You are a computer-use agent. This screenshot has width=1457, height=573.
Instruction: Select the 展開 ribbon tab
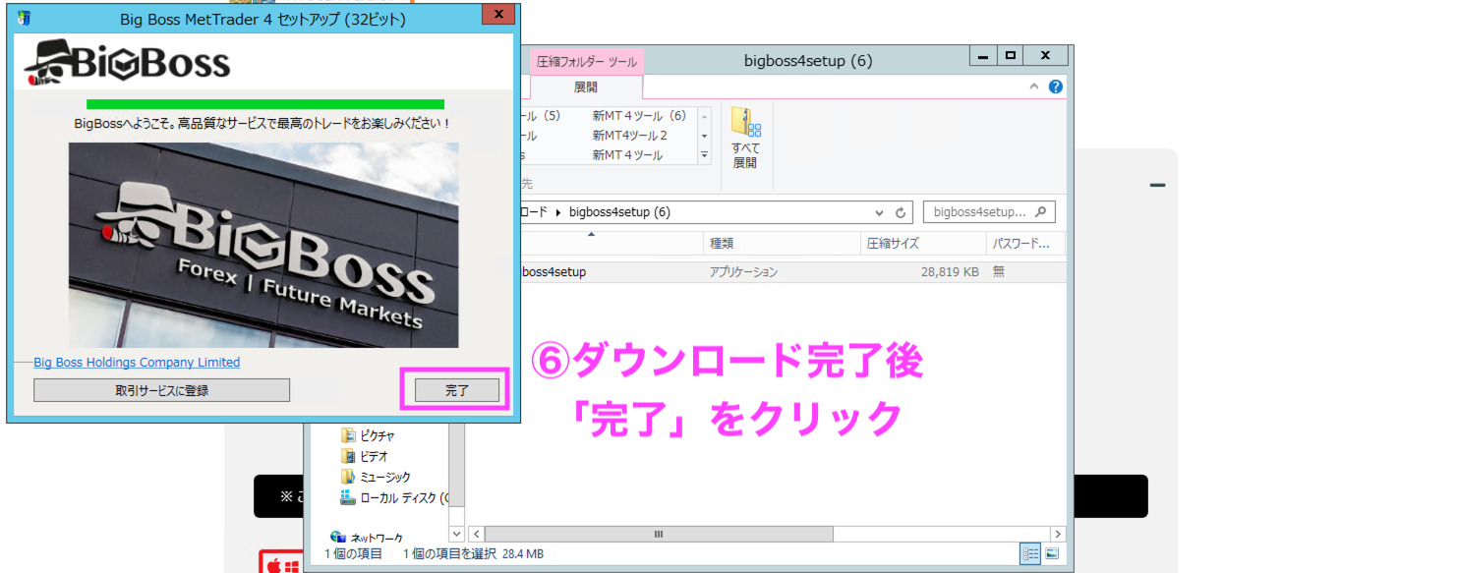coord(586,87)
